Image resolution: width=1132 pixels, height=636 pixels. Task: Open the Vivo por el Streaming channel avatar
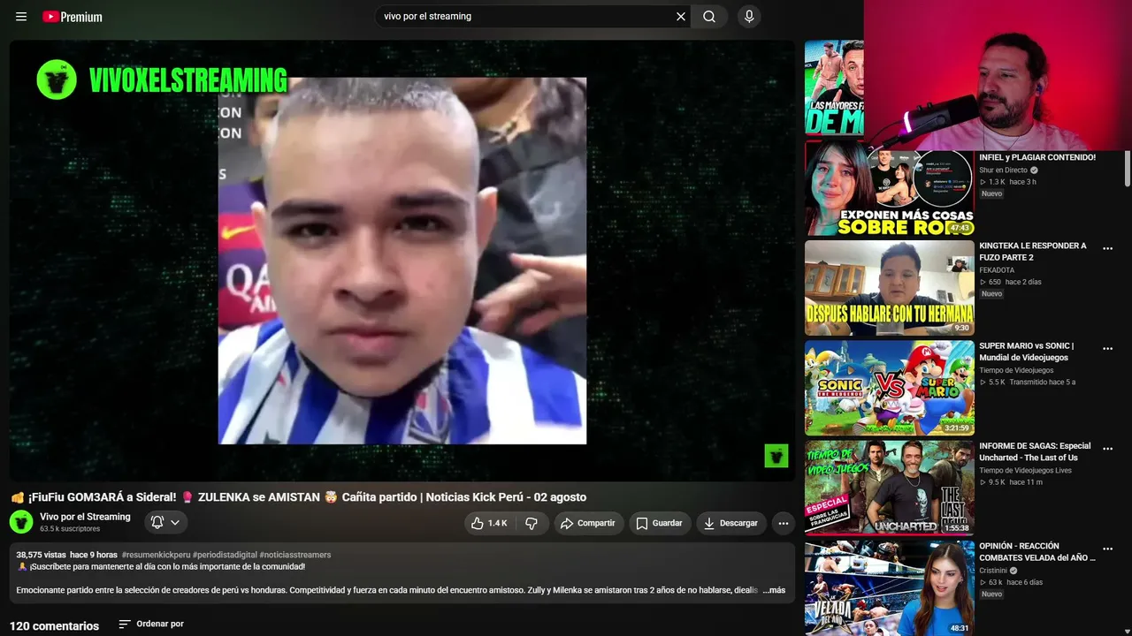tap(21, 522)
